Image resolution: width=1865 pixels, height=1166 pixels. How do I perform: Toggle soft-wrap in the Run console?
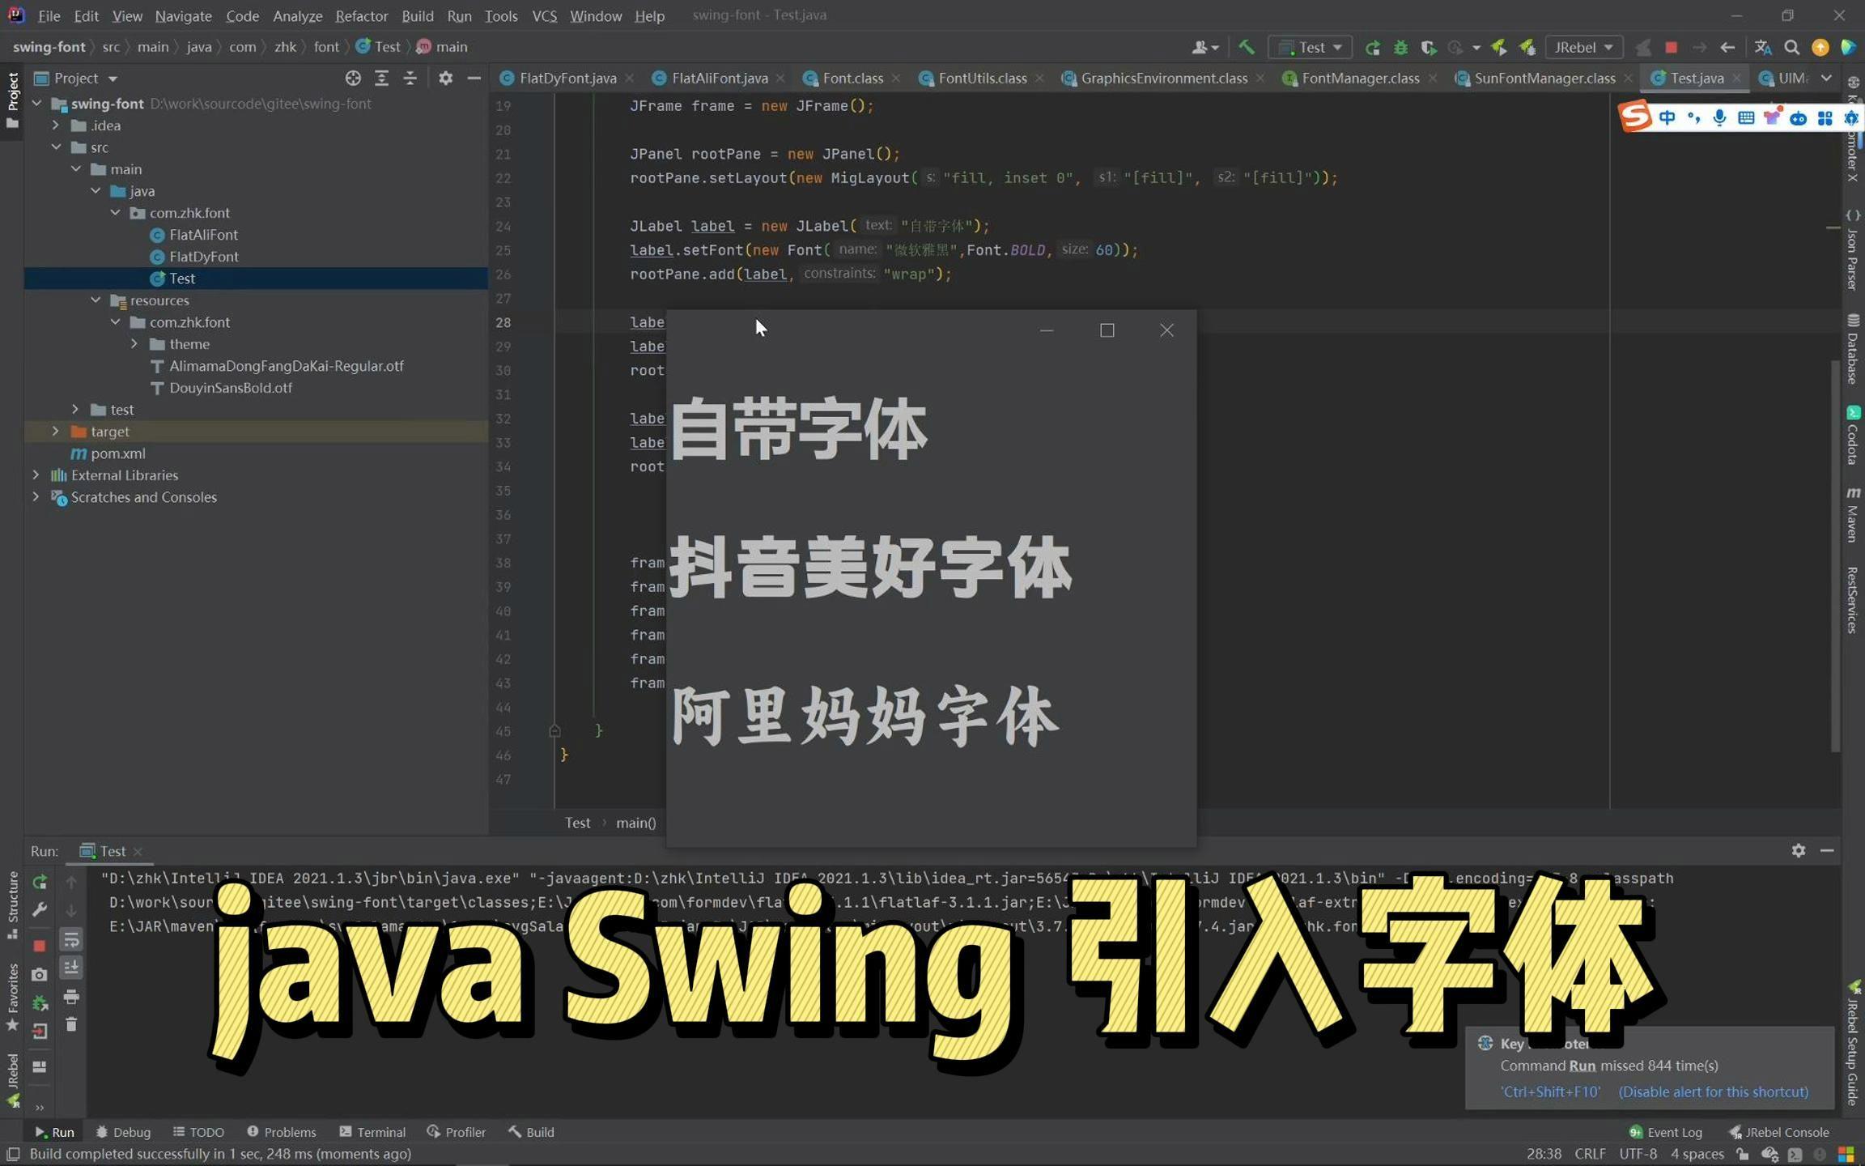click(x=71, y=939)
